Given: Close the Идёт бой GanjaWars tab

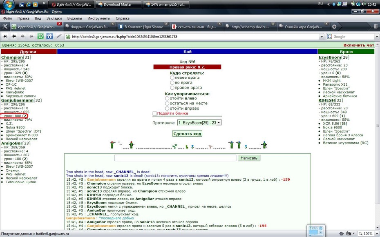Looking at the screenshot, I should point(59,24).
